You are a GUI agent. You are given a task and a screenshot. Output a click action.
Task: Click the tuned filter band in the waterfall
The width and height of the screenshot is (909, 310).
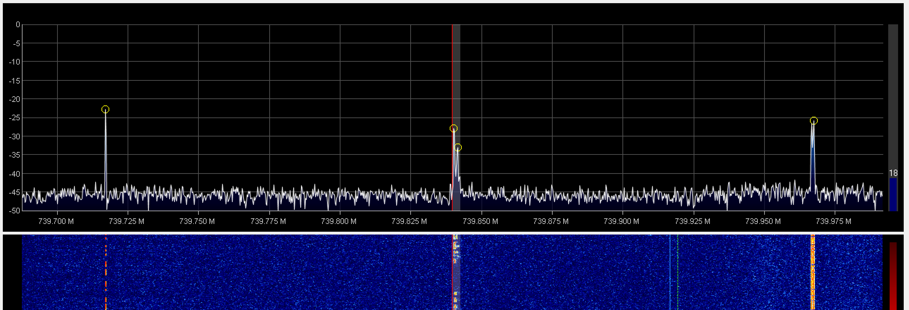coord(456,272)
